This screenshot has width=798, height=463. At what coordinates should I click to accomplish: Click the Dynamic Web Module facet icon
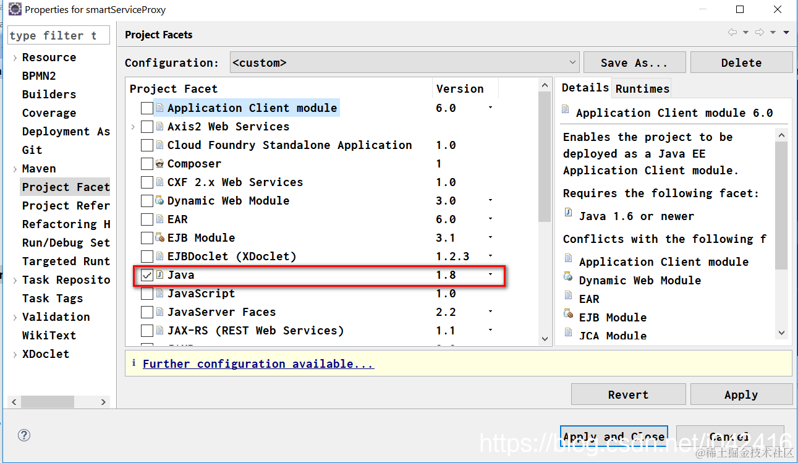[159, 201]
